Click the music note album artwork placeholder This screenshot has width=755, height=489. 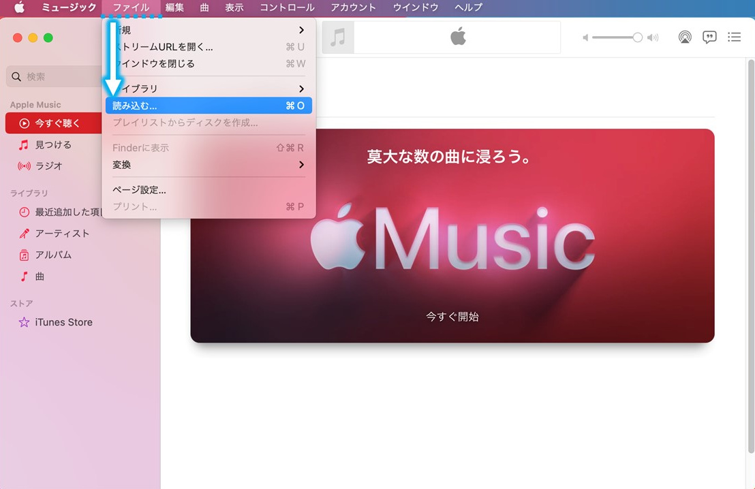point(338,37)
